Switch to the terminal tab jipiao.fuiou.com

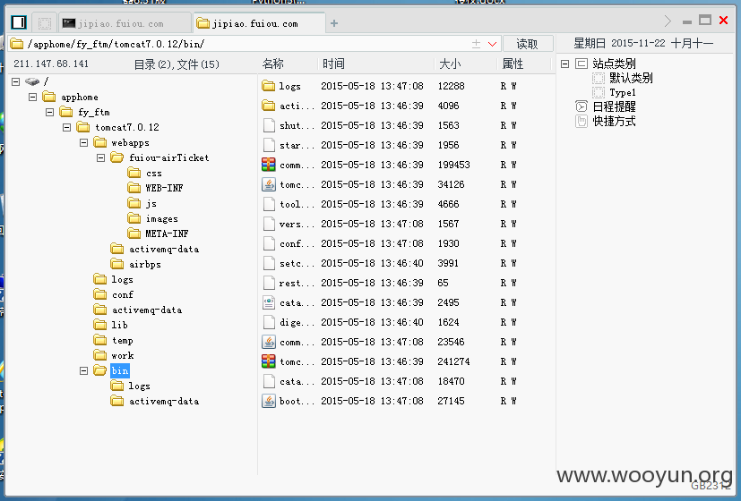coord(125,23)
